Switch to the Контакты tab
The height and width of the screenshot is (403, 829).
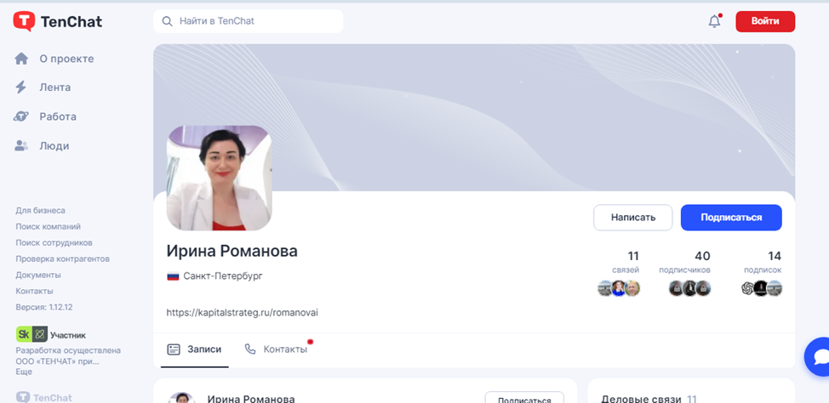(x=277, y=349)
